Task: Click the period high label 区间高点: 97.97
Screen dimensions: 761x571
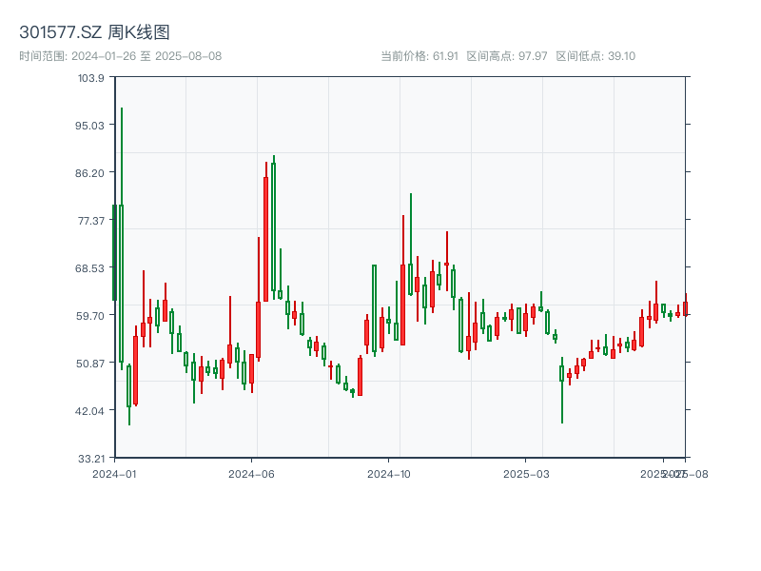Action: point(507,56)
